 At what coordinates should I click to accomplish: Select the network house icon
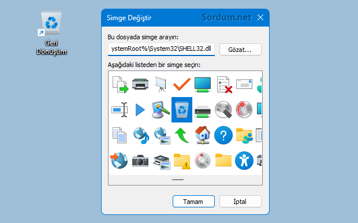[203, 135]
